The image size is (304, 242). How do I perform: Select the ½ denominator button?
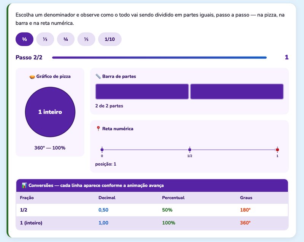(24, 39)
